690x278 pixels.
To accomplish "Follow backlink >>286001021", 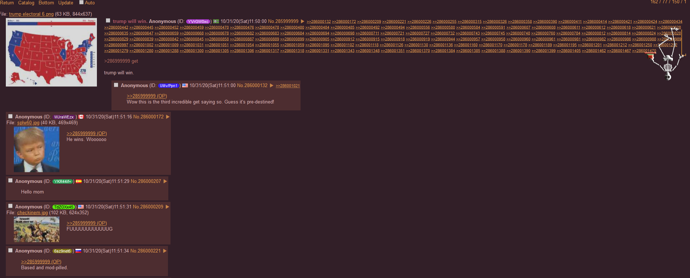I will pos(288,86).
